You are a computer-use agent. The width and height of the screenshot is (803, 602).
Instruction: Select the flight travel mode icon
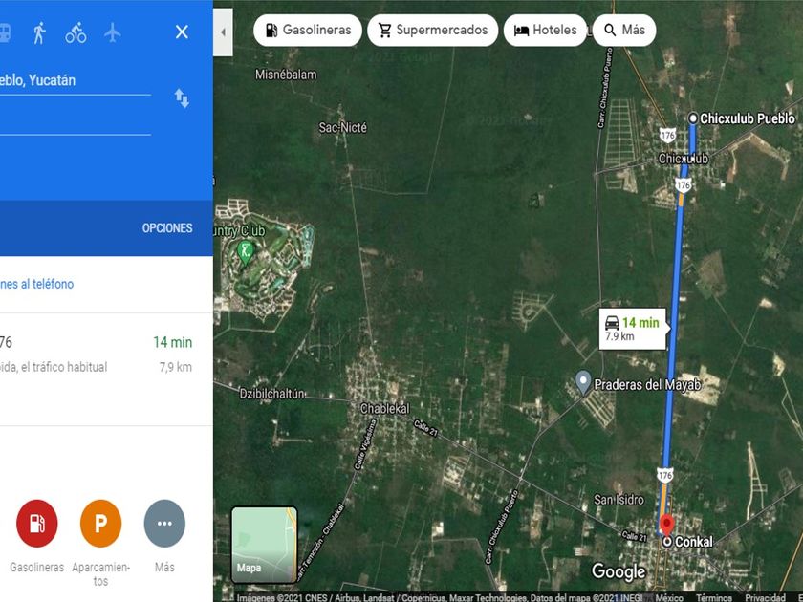coord(112,32)
